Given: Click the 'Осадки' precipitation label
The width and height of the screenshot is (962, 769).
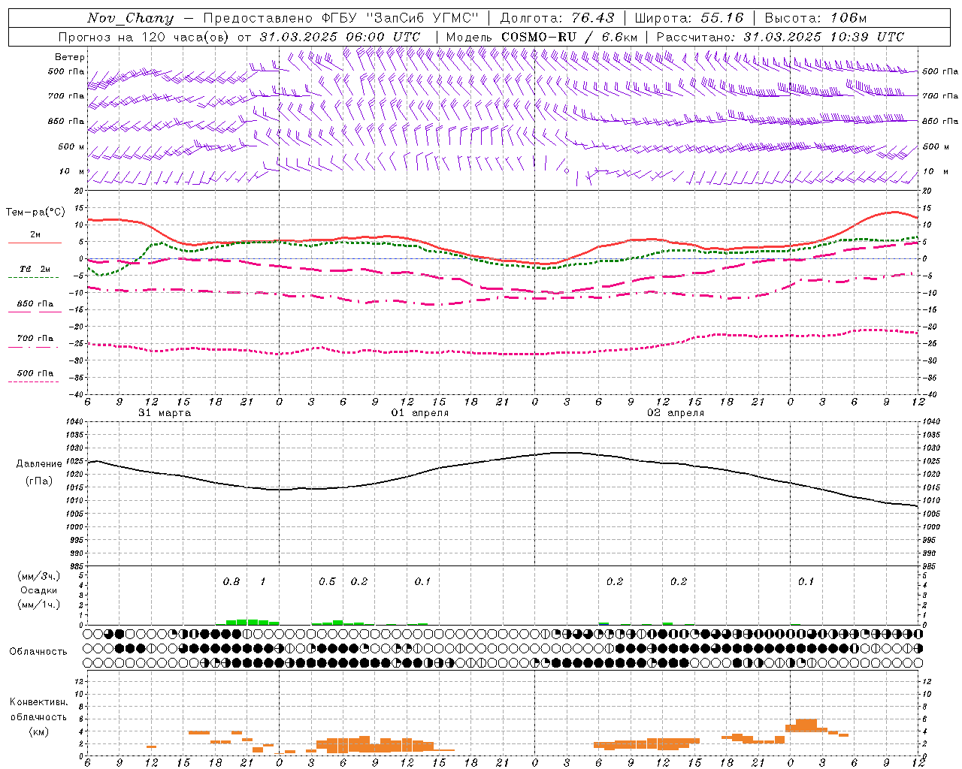Looking at the screenshot, I should tap(38, 590).
